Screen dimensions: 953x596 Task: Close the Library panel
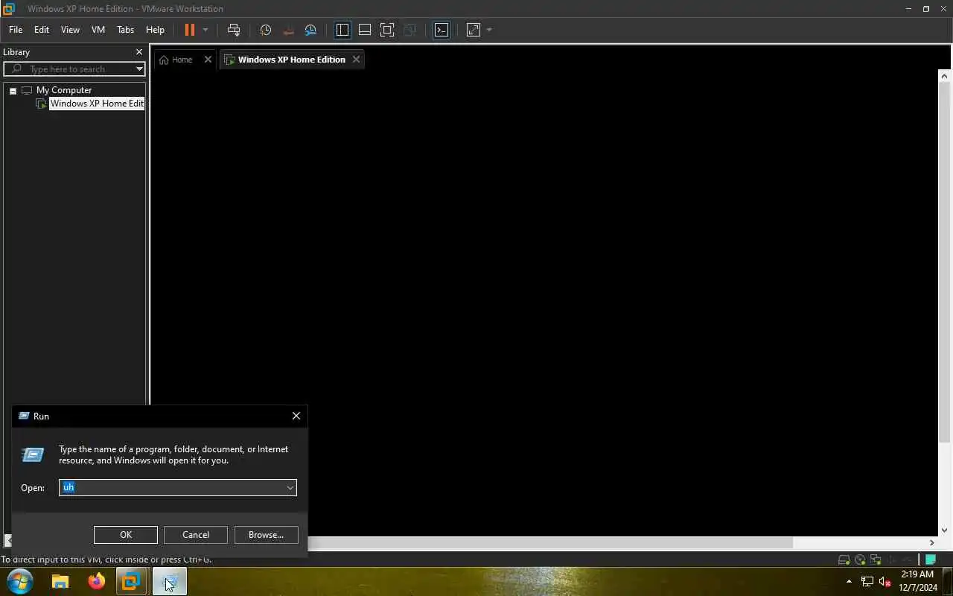138,52
